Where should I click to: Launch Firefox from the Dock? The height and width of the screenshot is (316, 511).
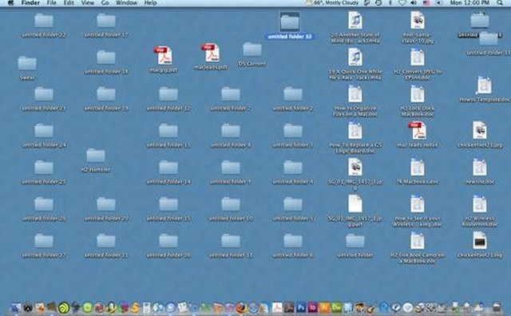point(241,307)
